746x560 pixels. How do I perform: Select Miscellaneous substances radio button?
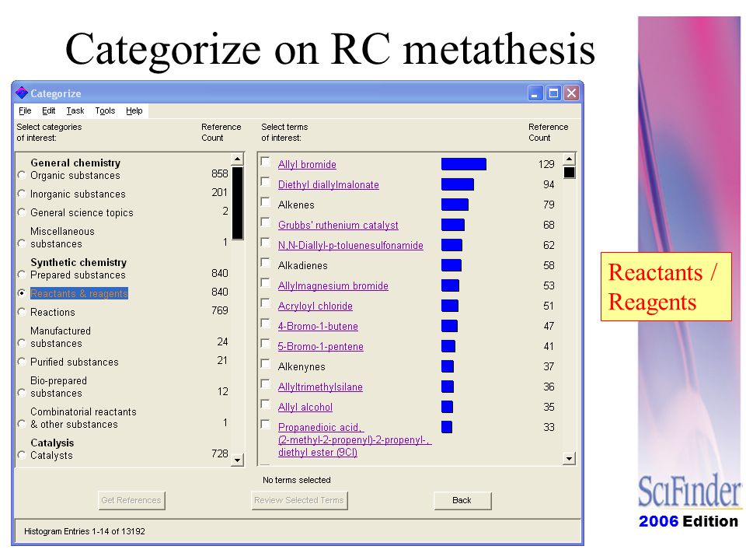point(22,243)
